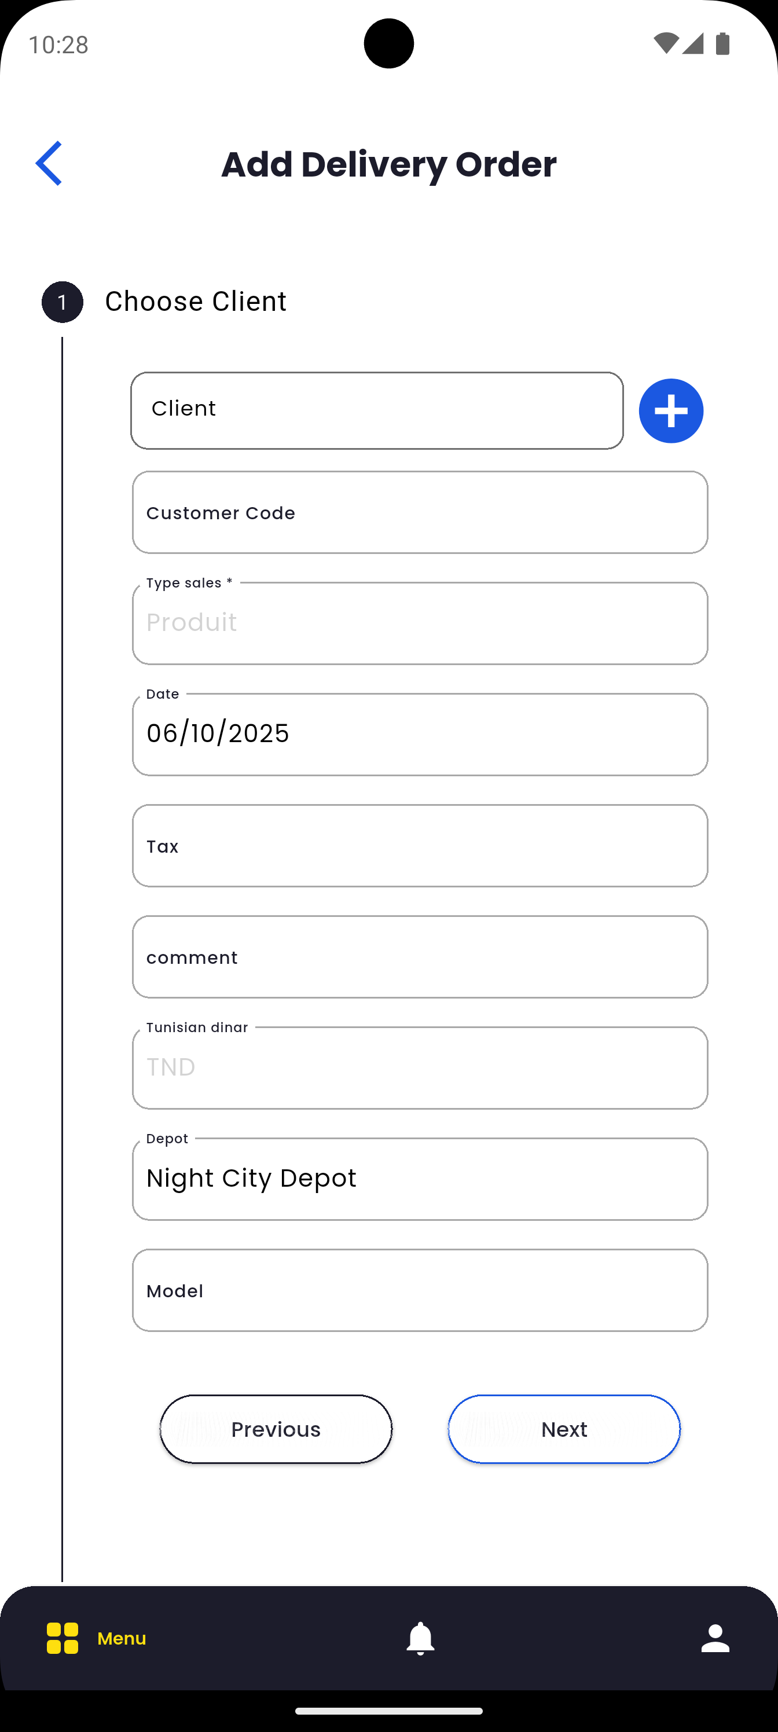Viewport: 778px width, 1732px height.
Task: Tap the step 1 circle indicator
Action: (x=63, y=302)
